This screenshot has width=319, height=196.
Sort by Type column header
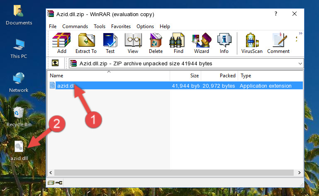(x=270, y=76)
